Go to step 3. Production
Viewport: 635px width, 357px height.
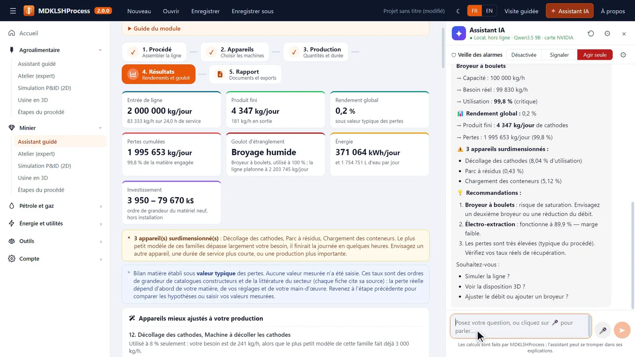click(316, 52)
